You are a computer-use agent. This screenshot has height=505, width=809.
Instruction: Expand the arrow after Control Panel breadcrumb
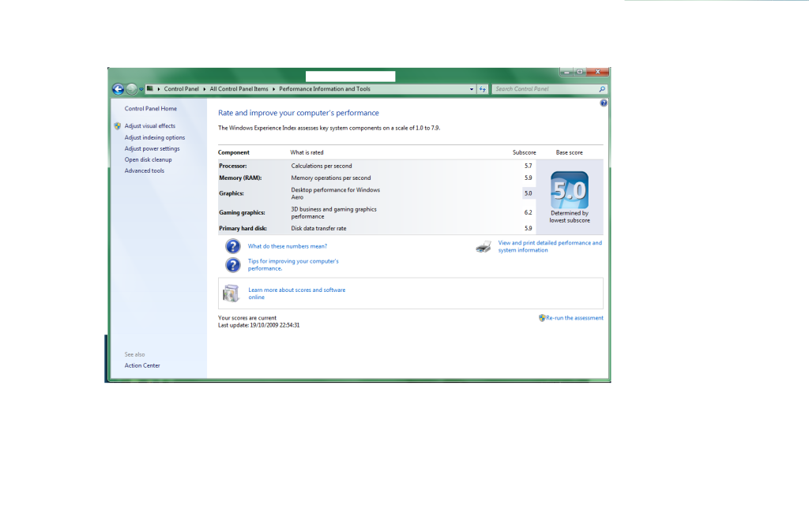[205, 89]
